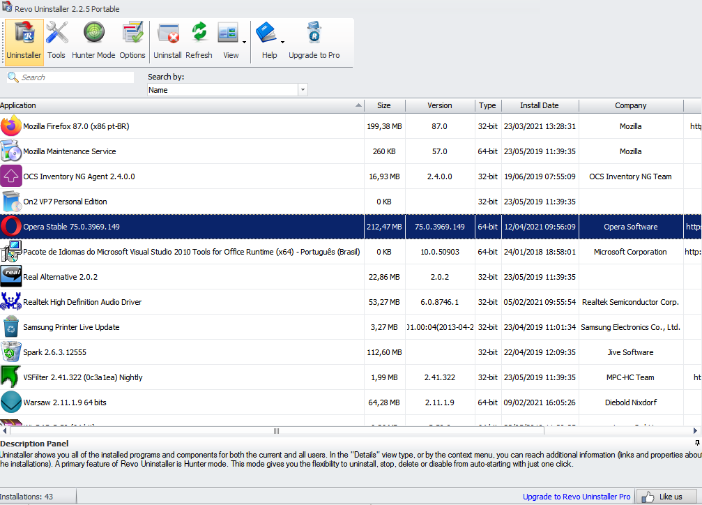Sort list by Install Date column
The image size is (702, 505).
(540, 105)
